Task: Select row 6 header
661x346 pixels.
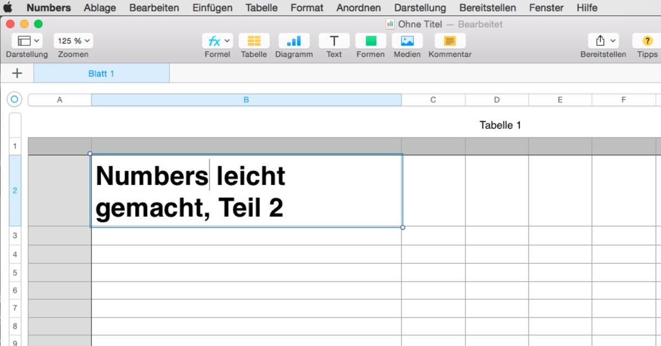Action: (15, 290)
